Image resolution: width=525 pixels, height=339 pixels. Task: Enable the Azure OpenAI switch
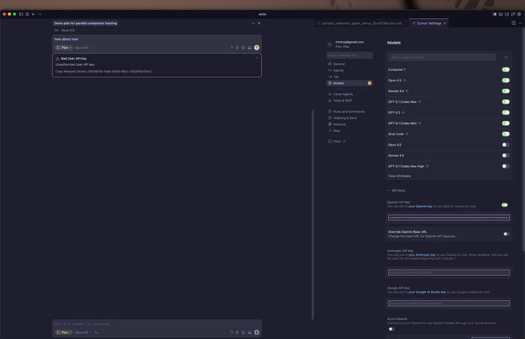coord(391,329)
